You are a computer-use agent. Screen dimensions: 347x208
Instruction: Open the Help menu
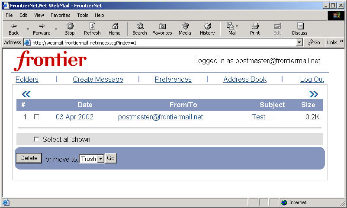pos(100,15)
